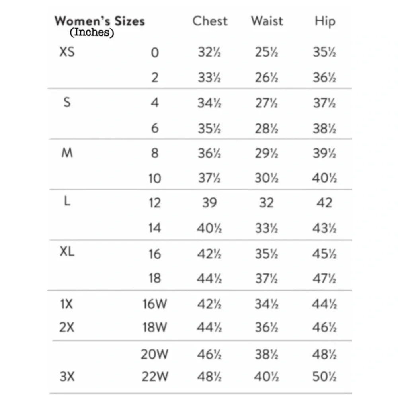This screenshot has height=398, width=398.
Task: Click hip measurement 50½ for 22W
Action: click(x=324, y=377)
